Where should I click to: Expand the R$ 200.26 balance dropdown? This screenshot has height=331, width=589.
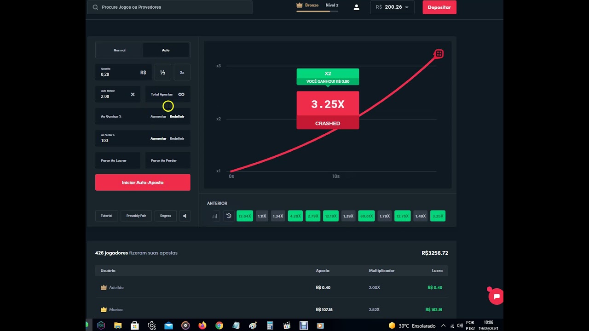click(x=392, y=7)
